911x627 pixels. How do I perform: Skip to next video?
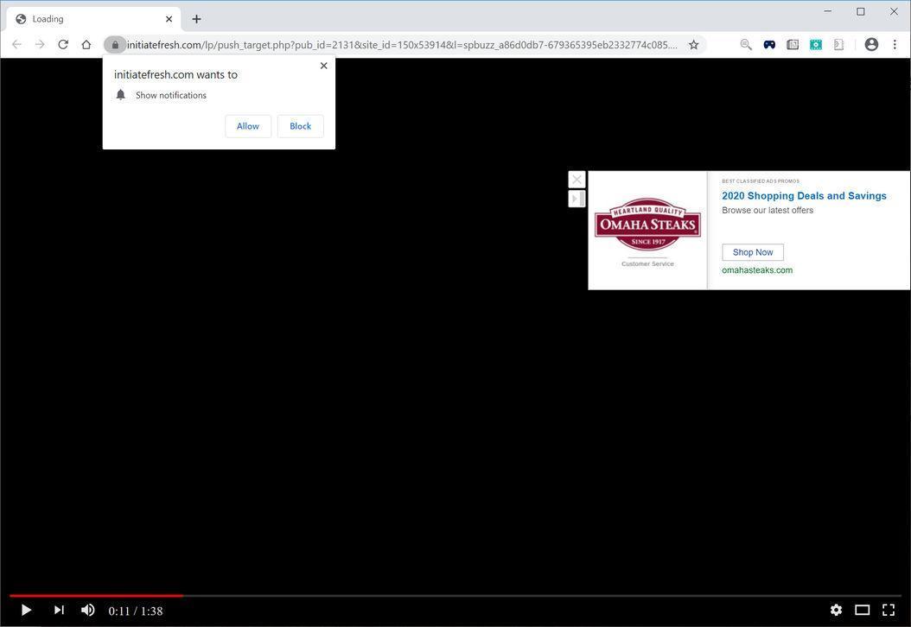[59, 610]
